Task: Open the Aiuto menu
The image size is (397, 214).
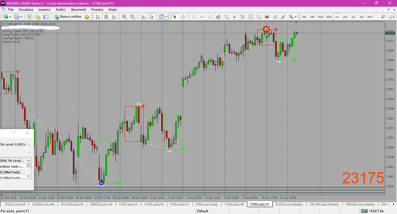Action: [112, 10]
